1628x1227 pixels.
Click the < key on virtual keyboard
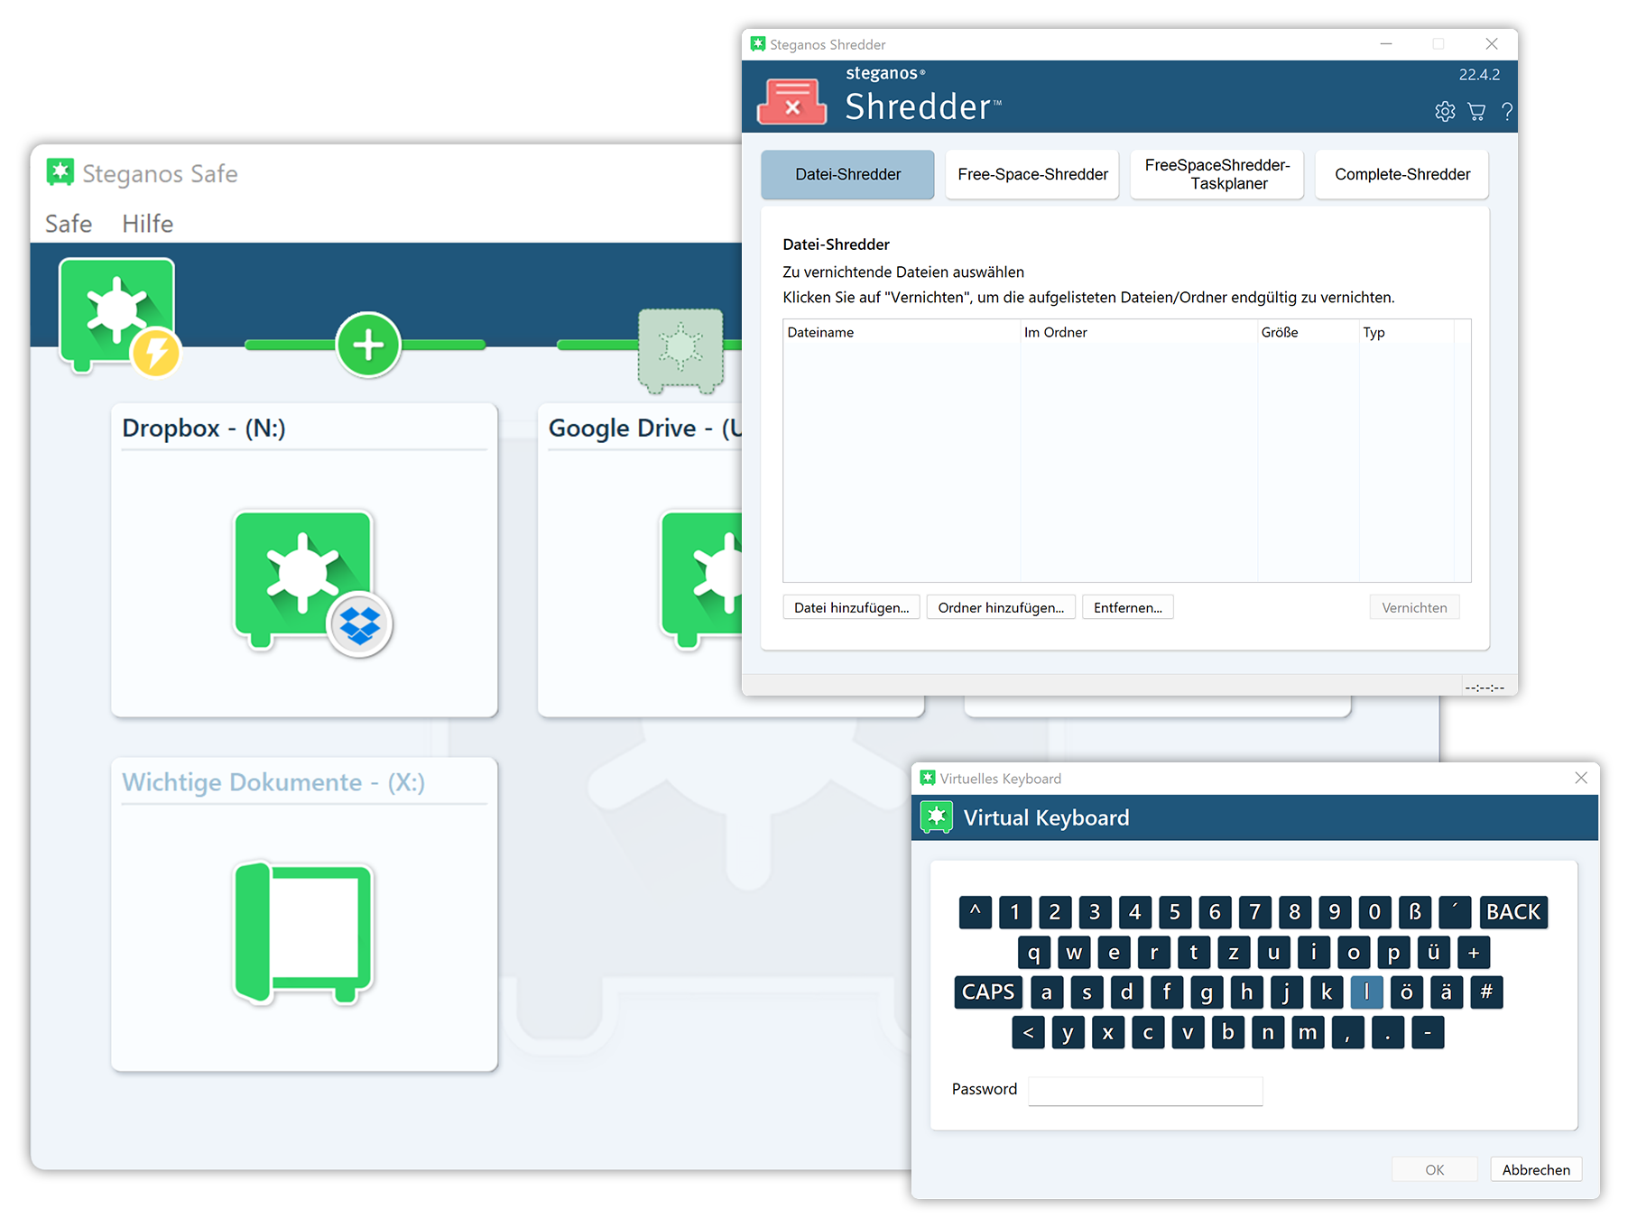click(1029, 1032)
